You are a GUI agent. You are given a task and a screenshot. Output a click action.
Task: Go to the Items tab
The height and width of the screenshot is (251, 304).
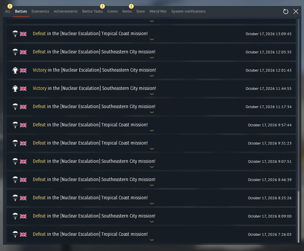127,12
